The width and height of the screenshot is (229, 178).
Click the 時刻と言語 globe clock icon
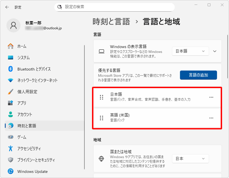click(x=11, y=126)
